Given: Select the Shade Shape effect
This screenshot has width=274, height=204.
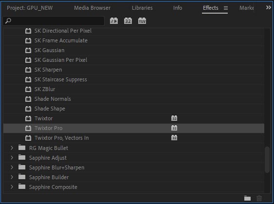Looking at the screenshot, I should click(x=50, y=109).
